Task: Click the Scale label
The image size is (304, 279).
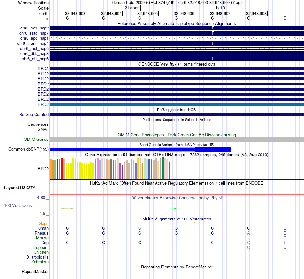Action: [x=43, y=8]
